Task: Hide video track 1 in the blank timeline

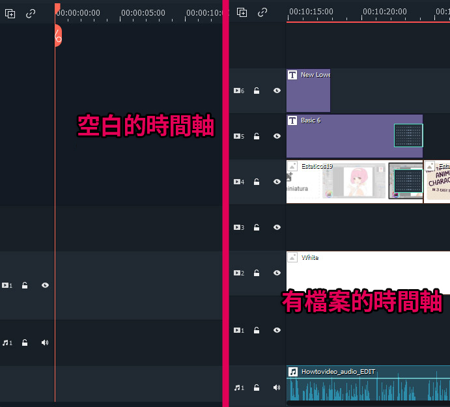Action: (x=45, y=285)
